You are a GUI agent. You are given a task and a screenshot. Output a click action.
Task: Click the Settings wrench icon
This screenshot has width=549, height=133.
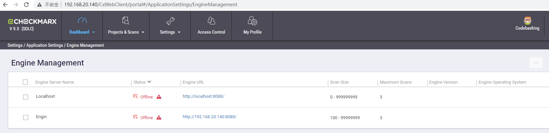(x=170, y=21)
